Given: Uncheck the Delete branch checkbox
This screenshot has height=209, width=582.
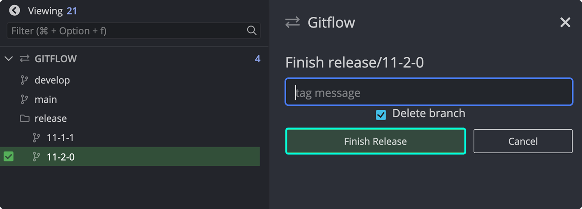Looking at the screenshot, I should tap(381, 115).
